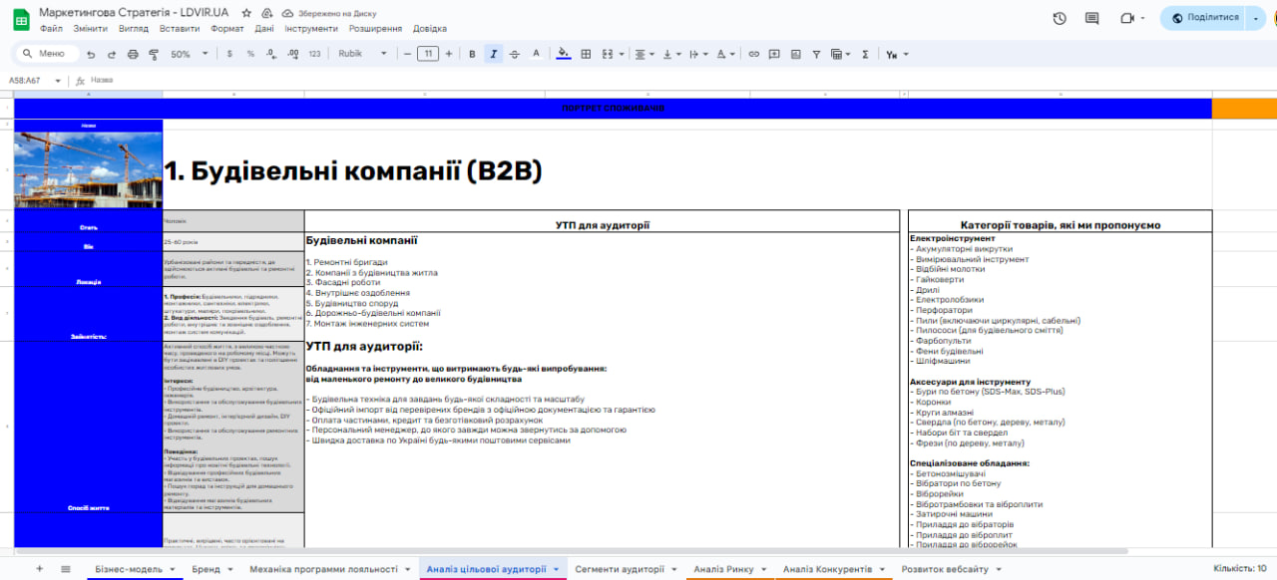The height and width of the screenshot is (580, 1277).
Task: Click the Move document folder icon
Action: tap(266, 13)
